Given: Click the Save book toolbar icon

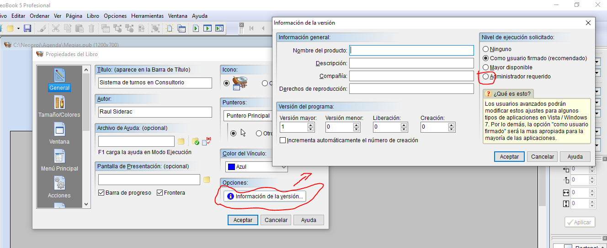Looking at the screenshot, I should [27, 28].
